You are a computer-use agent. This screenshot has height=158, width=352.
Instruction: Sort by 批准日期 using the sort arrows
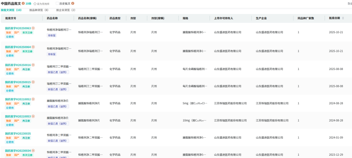[x=343, y=18]
